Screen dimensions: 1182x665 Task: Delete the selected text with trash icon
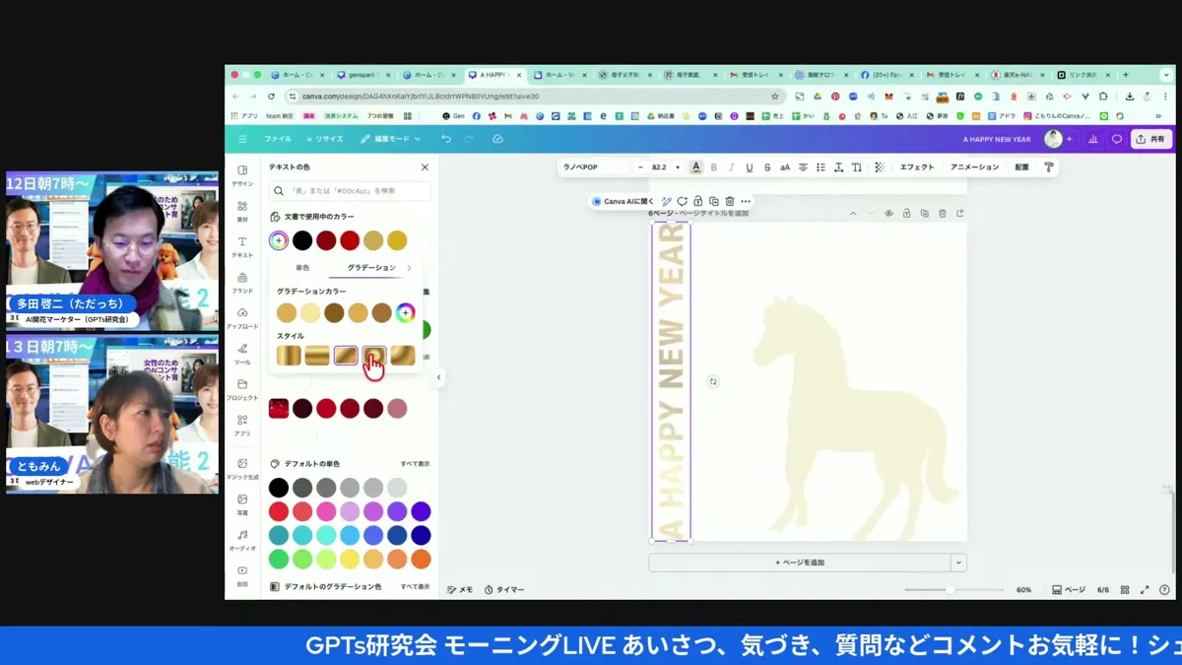730,201
